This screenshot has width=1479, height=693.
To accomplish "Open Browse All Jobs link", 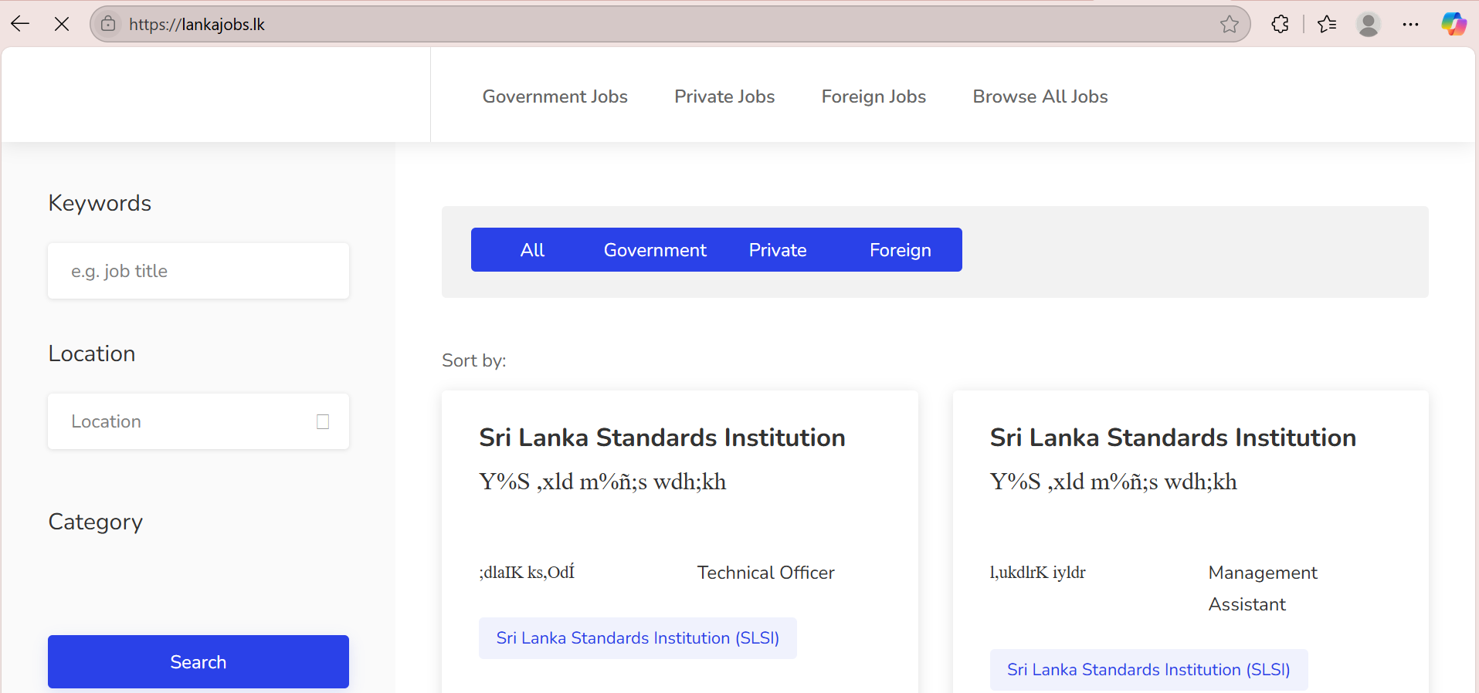I will (x=1040, y=96).
